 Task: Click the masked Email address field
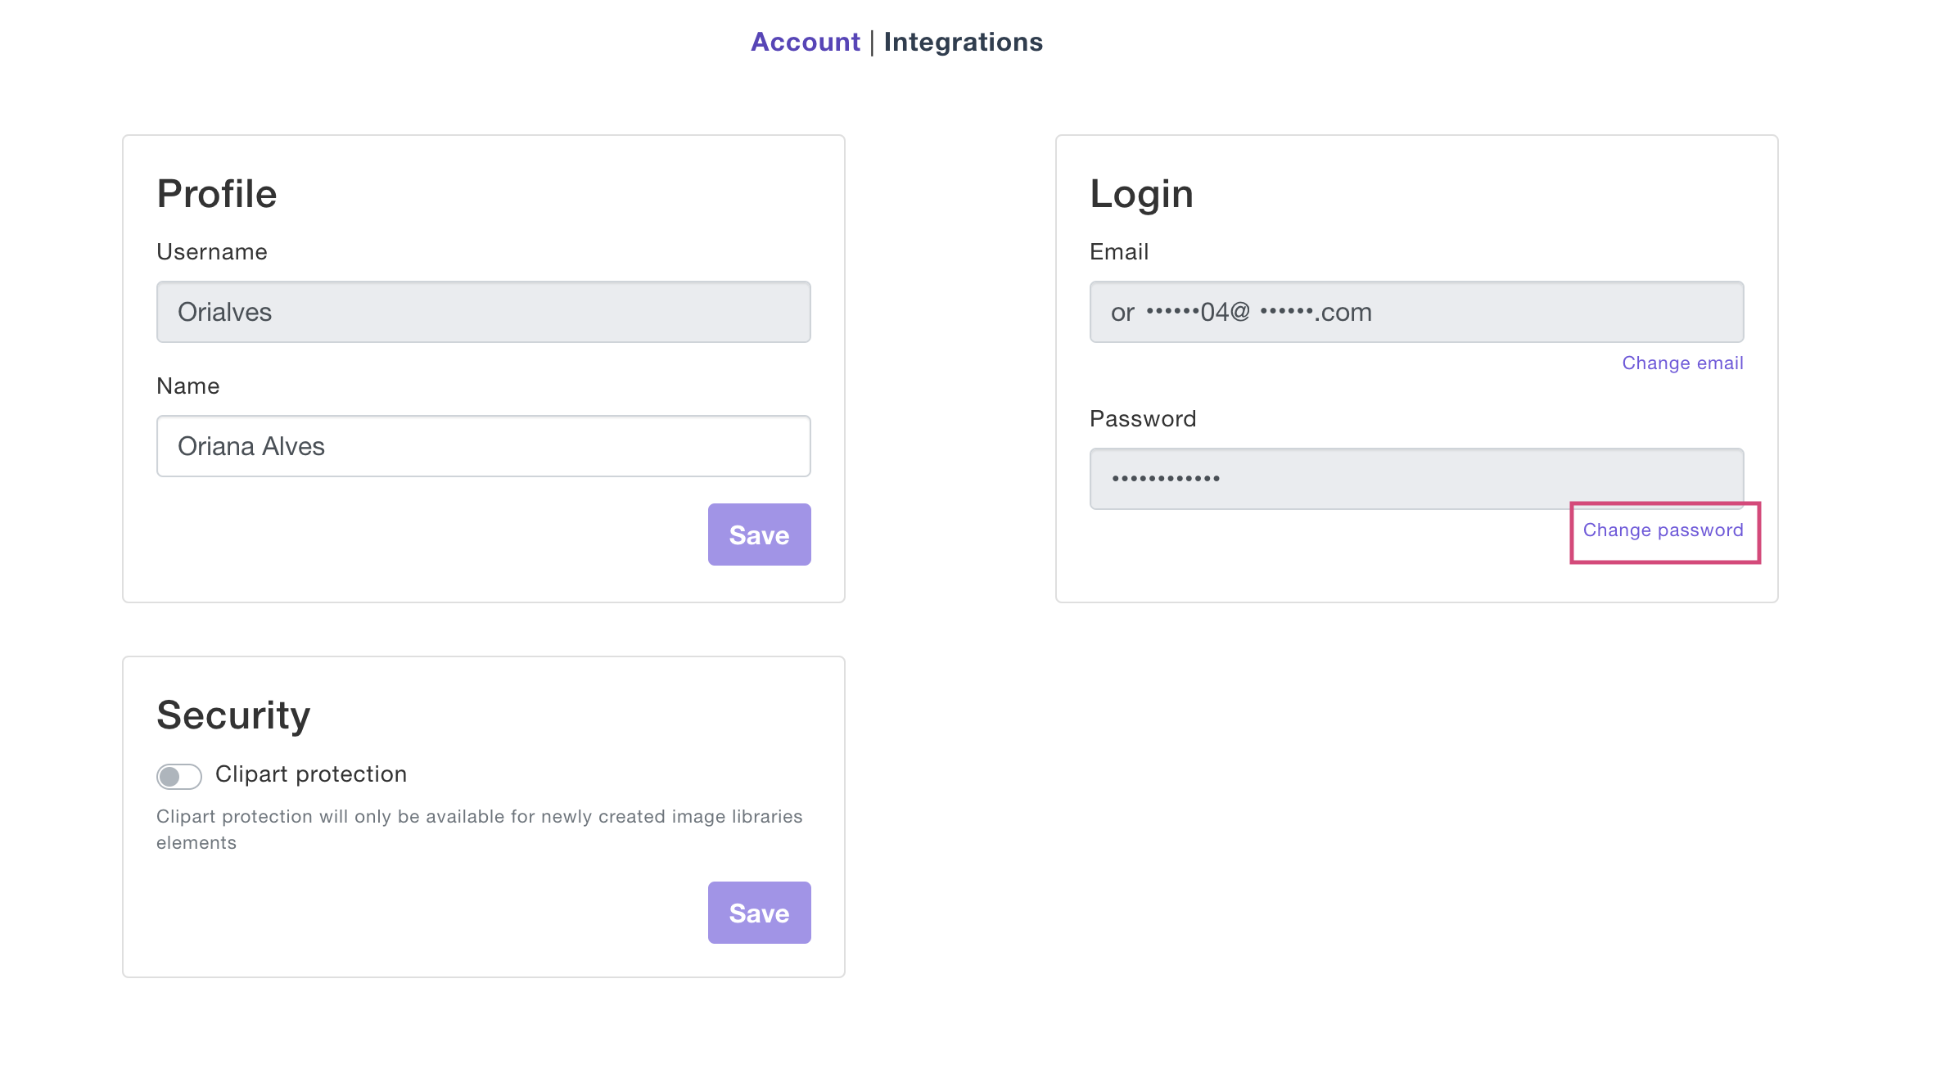tap(1415, 312)
